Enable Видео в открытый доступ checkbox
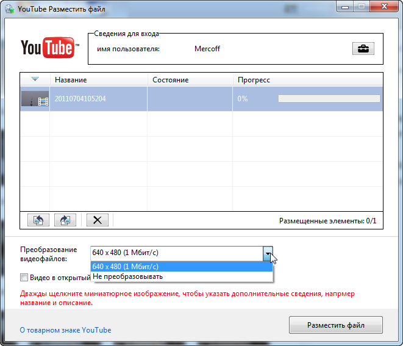Viewport: 403px width, 346px height. point(24,278)
